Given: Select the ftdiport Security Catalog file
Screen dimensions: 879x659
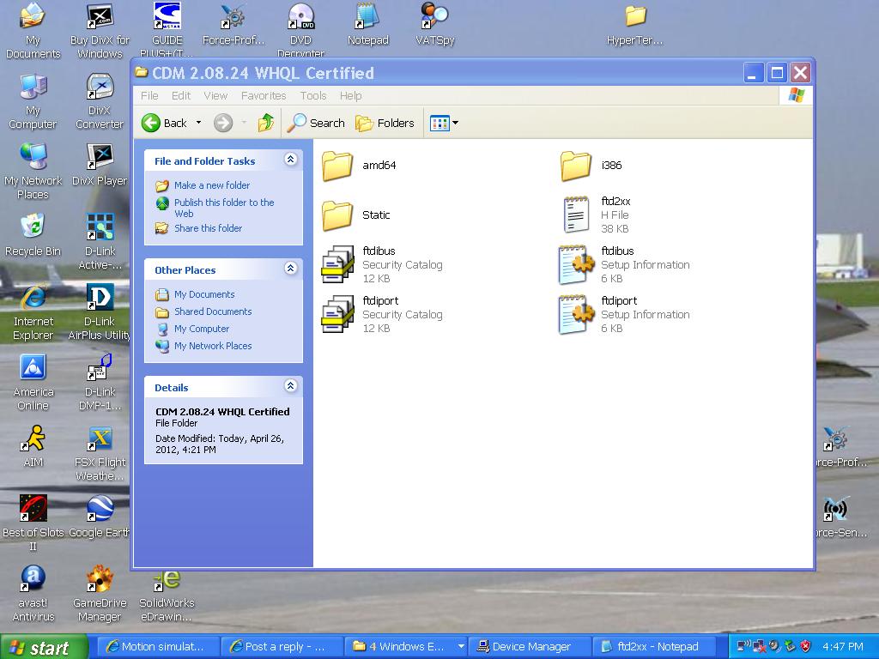Looking at the screenshot, I should click(382, 314).
